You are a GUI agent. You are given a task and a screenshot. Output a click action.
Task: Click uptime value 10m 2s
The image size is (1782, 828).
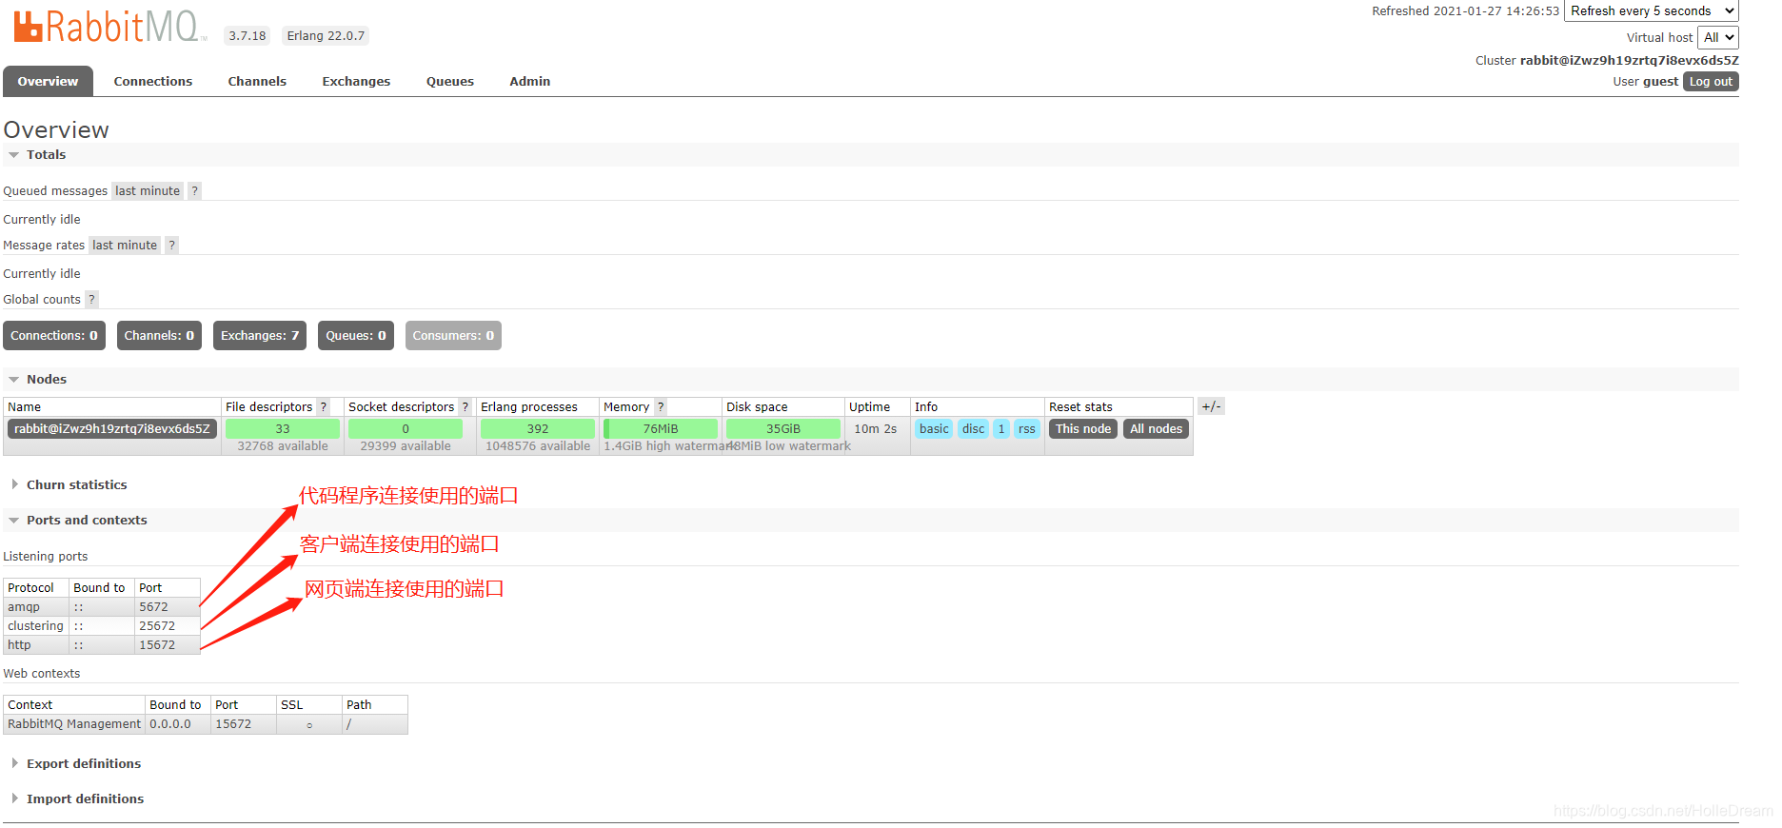coord(876,428)
